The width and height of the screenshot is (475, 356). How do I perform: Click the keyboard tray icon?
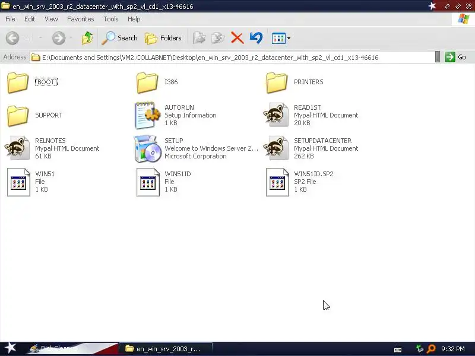click(x=398, y=349)
